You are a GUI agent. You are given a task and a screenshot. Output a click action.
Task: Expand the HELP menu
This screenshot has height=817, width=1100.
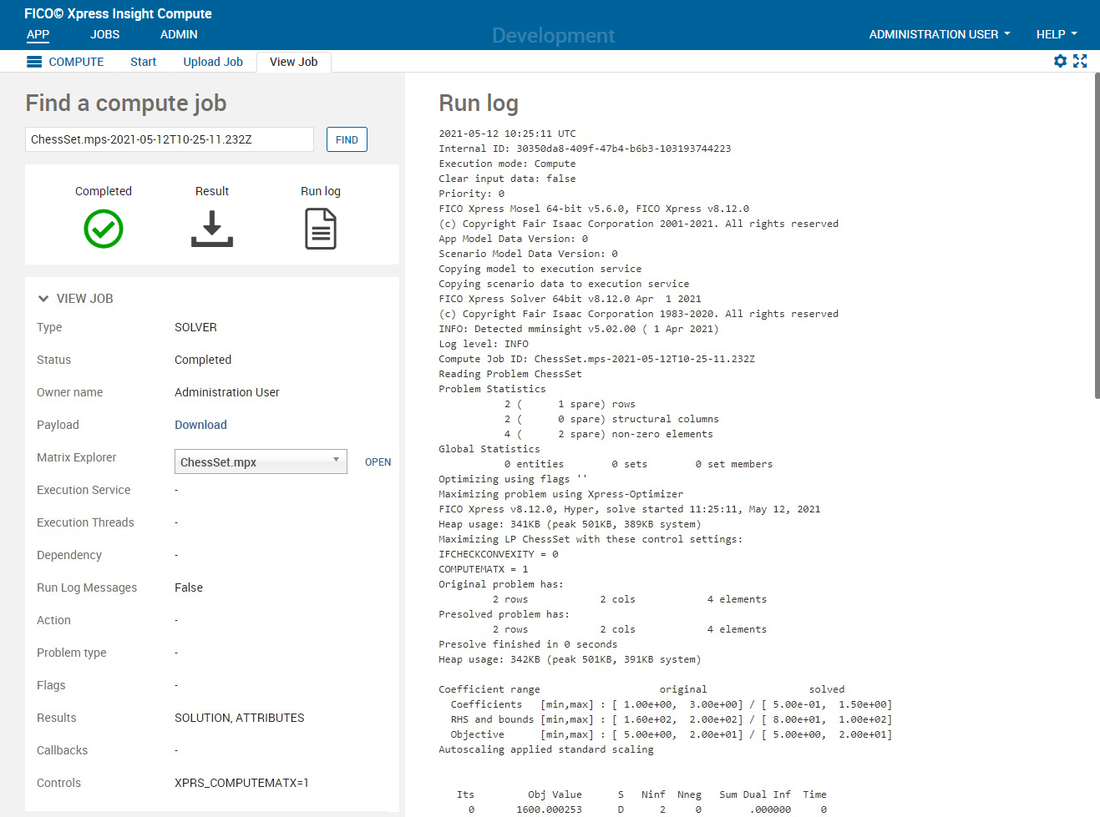(1057, 34)
